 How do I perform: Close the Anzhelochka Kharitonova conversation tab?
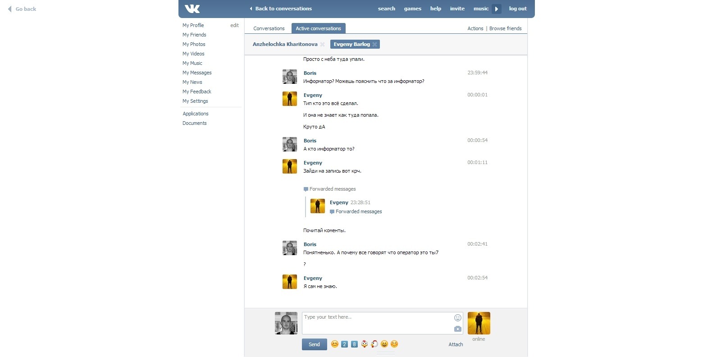(x=322, y=44)
